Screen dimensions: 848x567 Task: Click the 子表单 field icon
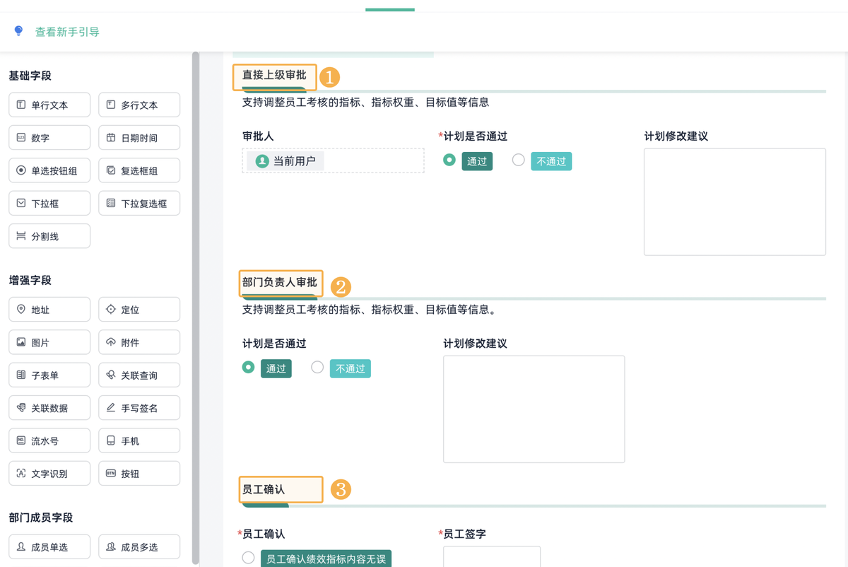(21, 375)
